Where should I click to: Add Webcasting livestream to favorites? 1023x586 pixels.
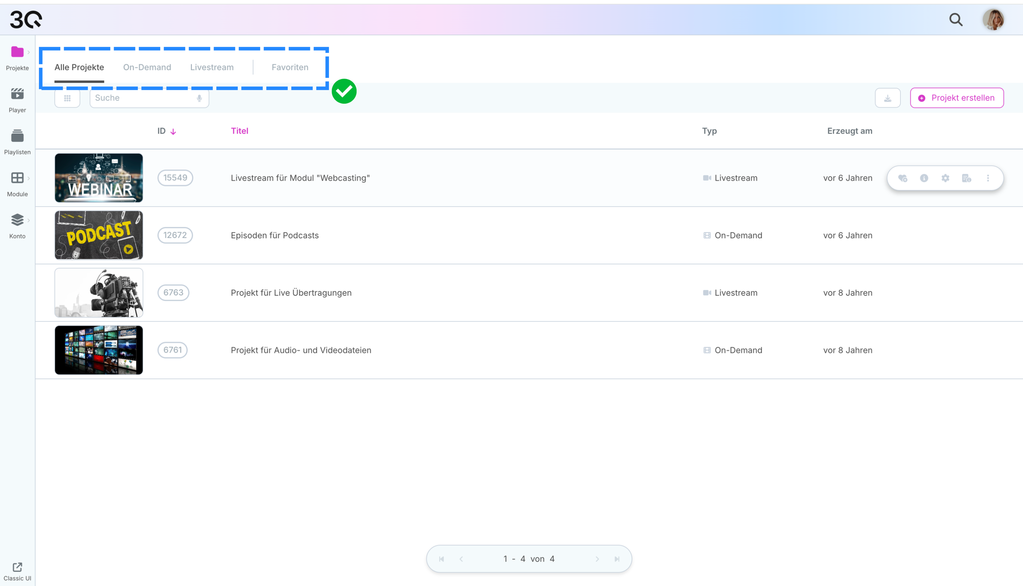tap(903, 178)
